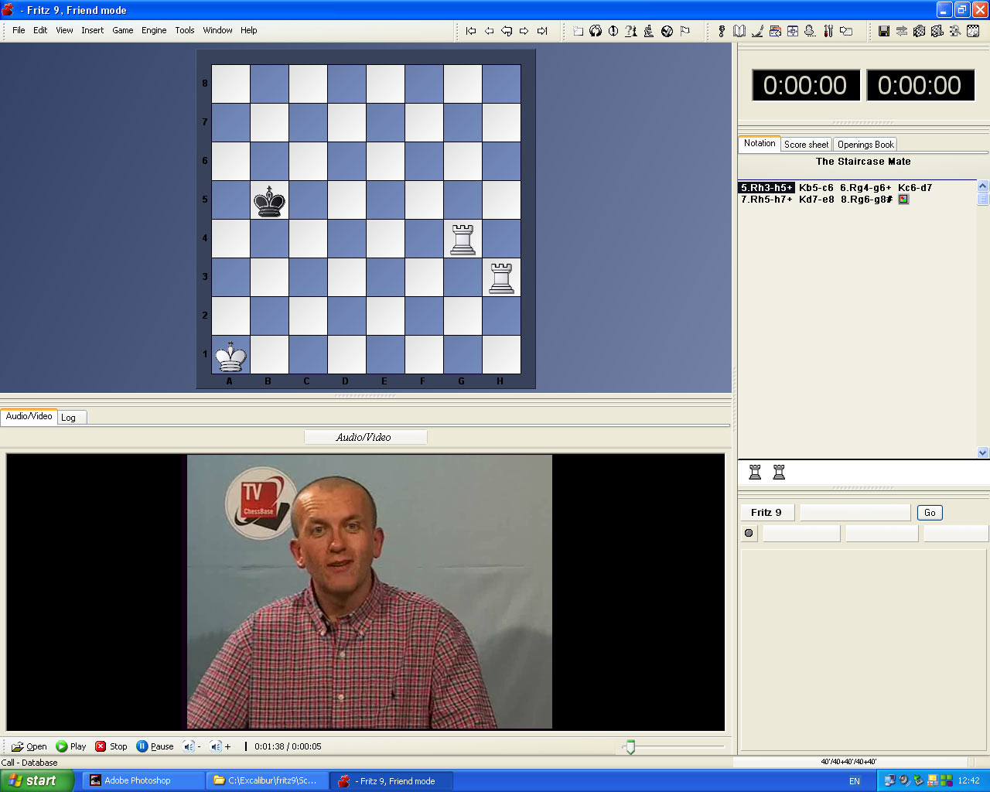Image resolution: width=990 pixels, height=792 pixels.
Task: Click the green marker after 8.Rg6-g8#
Action: coord(903,200)
